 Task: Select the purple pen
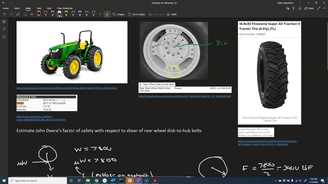coord(94,14)
